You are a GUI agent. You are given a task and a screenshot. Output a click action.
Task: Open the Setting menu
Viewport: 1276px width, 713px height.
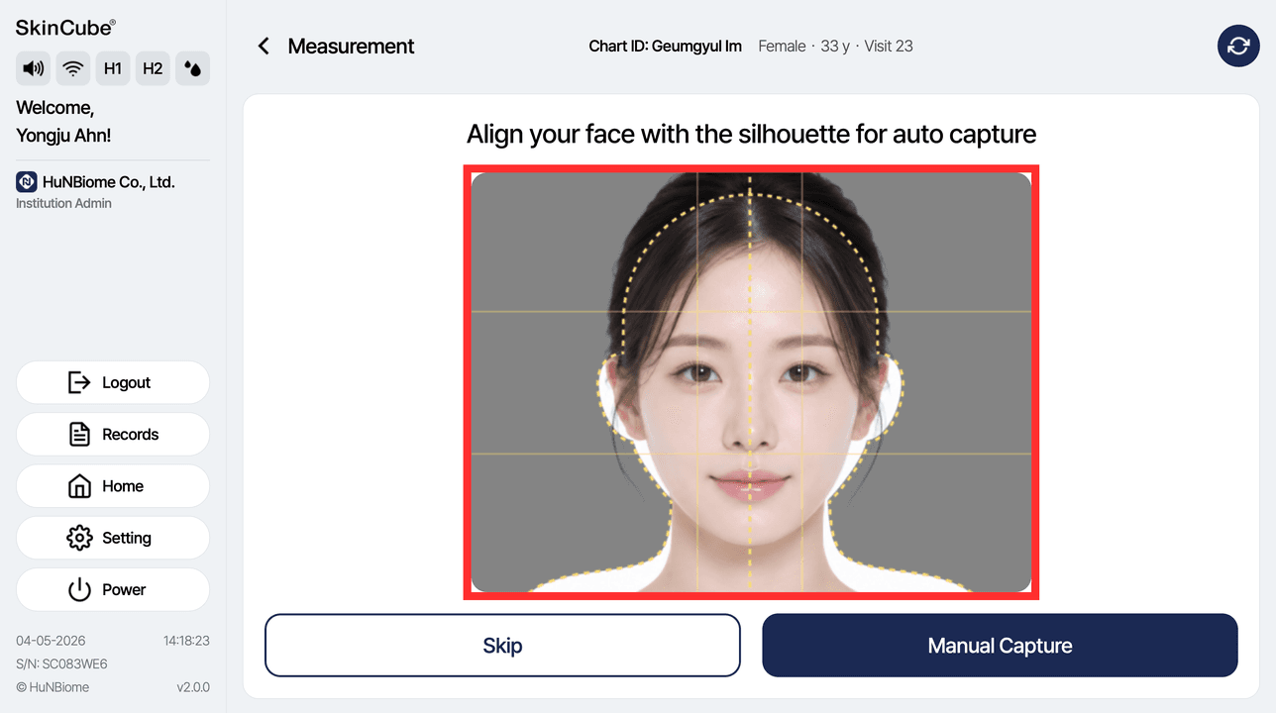113,538
